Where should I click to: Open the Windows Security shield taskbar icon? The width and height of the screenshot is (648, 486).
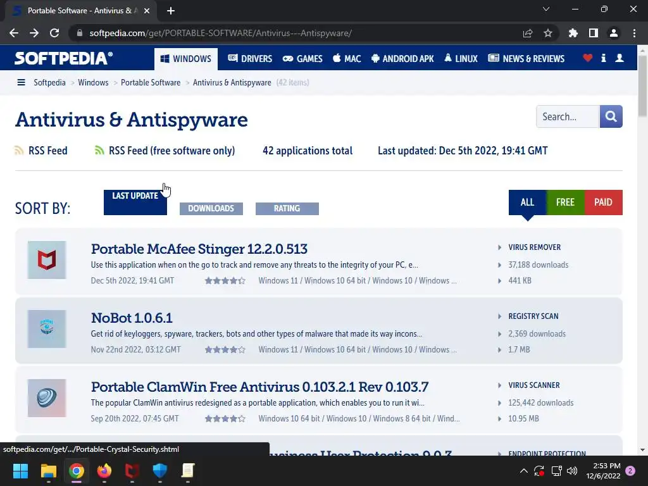[160, 471]
